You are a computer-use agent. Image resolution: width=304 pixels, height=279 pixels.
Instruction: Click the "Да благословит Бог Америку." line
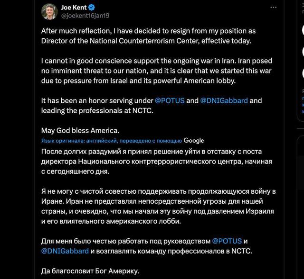click(90, 272)
